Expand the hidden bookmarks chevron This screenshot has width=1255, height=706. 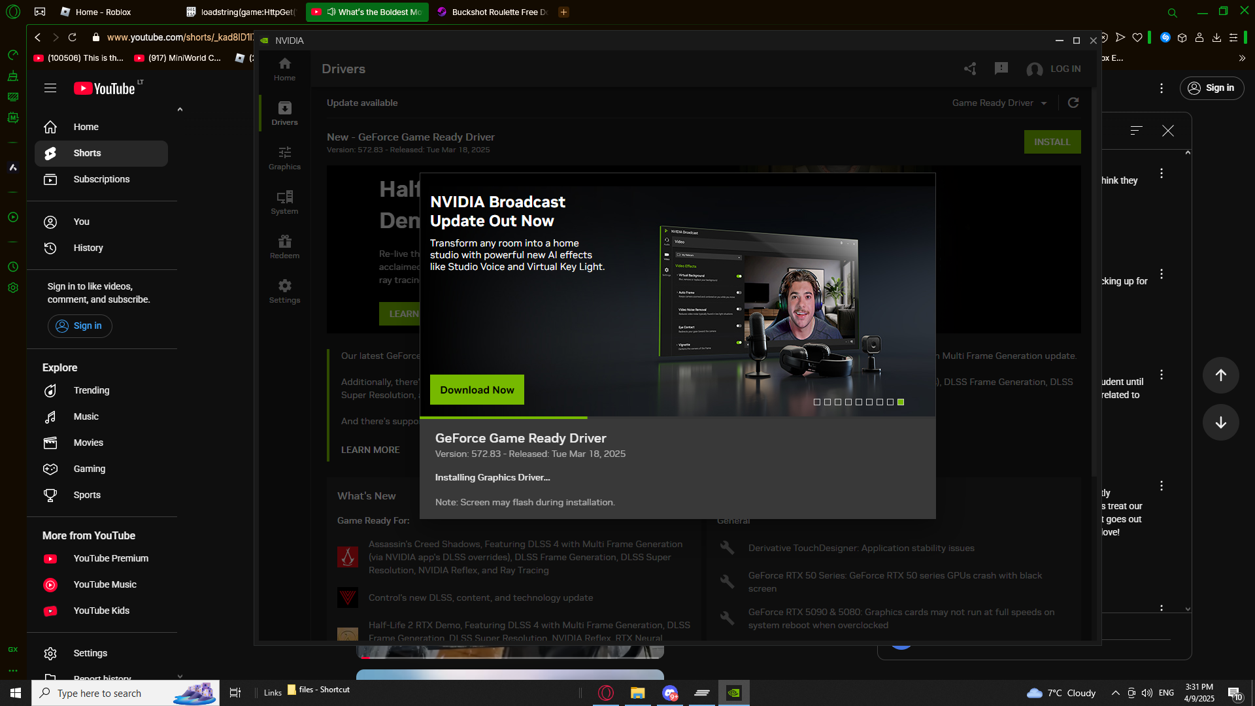(1242, 58)
